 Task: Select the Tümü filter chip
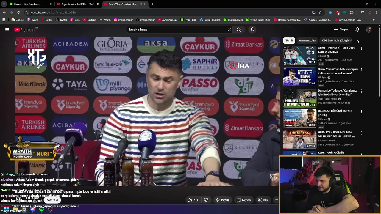289,40
